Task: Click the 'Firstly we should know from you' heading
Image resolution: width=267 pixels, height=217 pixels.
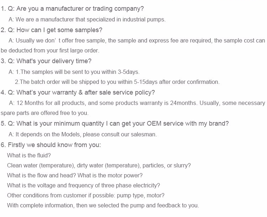Action: coord(51,145)
